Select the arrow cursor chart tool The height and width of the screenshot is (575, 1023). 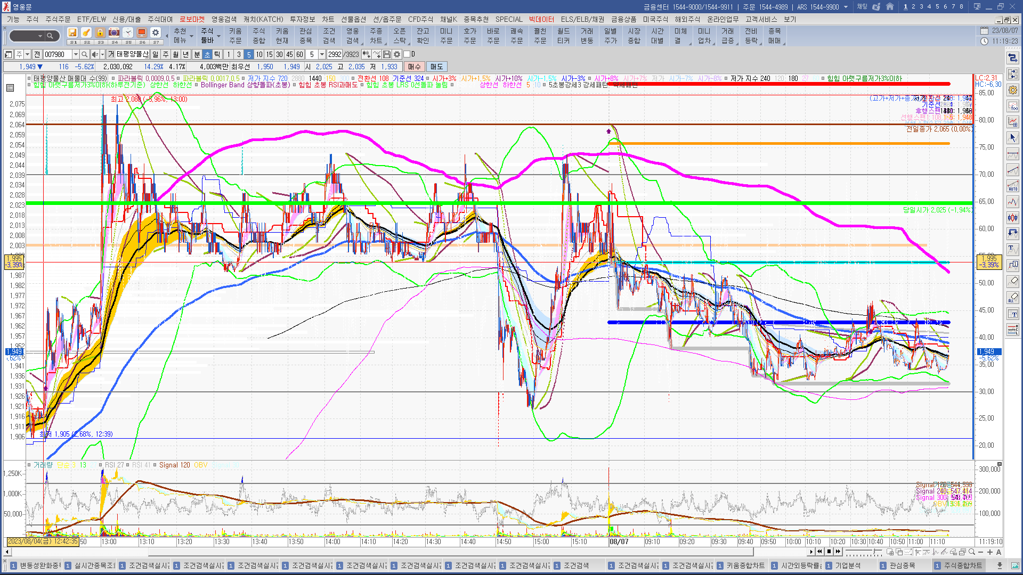pos(1013,138)
